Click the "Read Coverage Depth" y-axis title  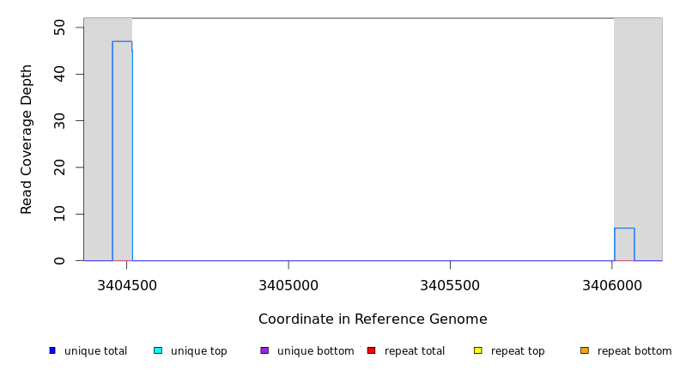(x=27, y=139)
